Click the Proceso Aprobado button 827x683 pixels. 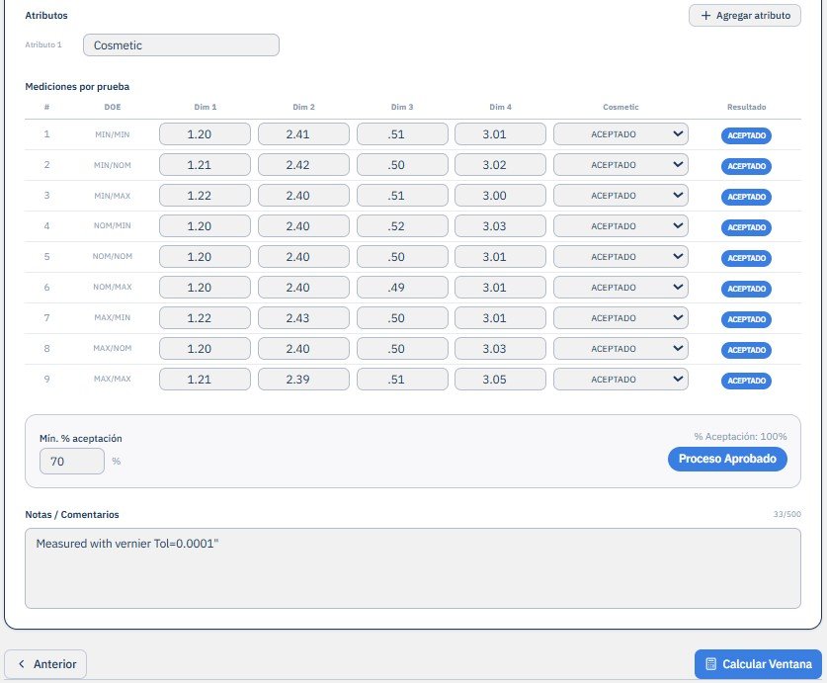click(x=727, y=459)
